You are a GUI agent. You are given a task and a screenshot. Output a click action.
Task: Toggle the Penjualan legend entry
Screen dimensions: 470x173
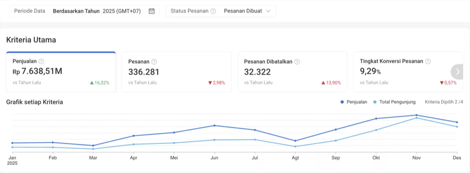(354, 102)
